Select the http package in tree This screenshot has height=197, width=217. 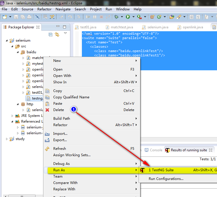pos(30,104)
